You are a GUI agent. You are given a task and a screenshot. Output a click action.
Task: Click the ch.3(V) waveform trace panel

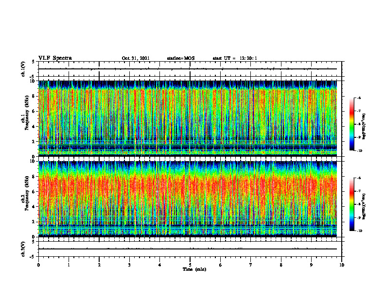coord(190,249)
